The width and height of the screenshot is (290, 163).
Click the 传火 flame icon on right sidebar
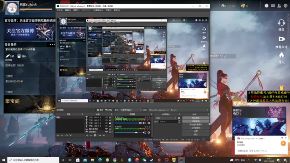(x=281, y=55)
